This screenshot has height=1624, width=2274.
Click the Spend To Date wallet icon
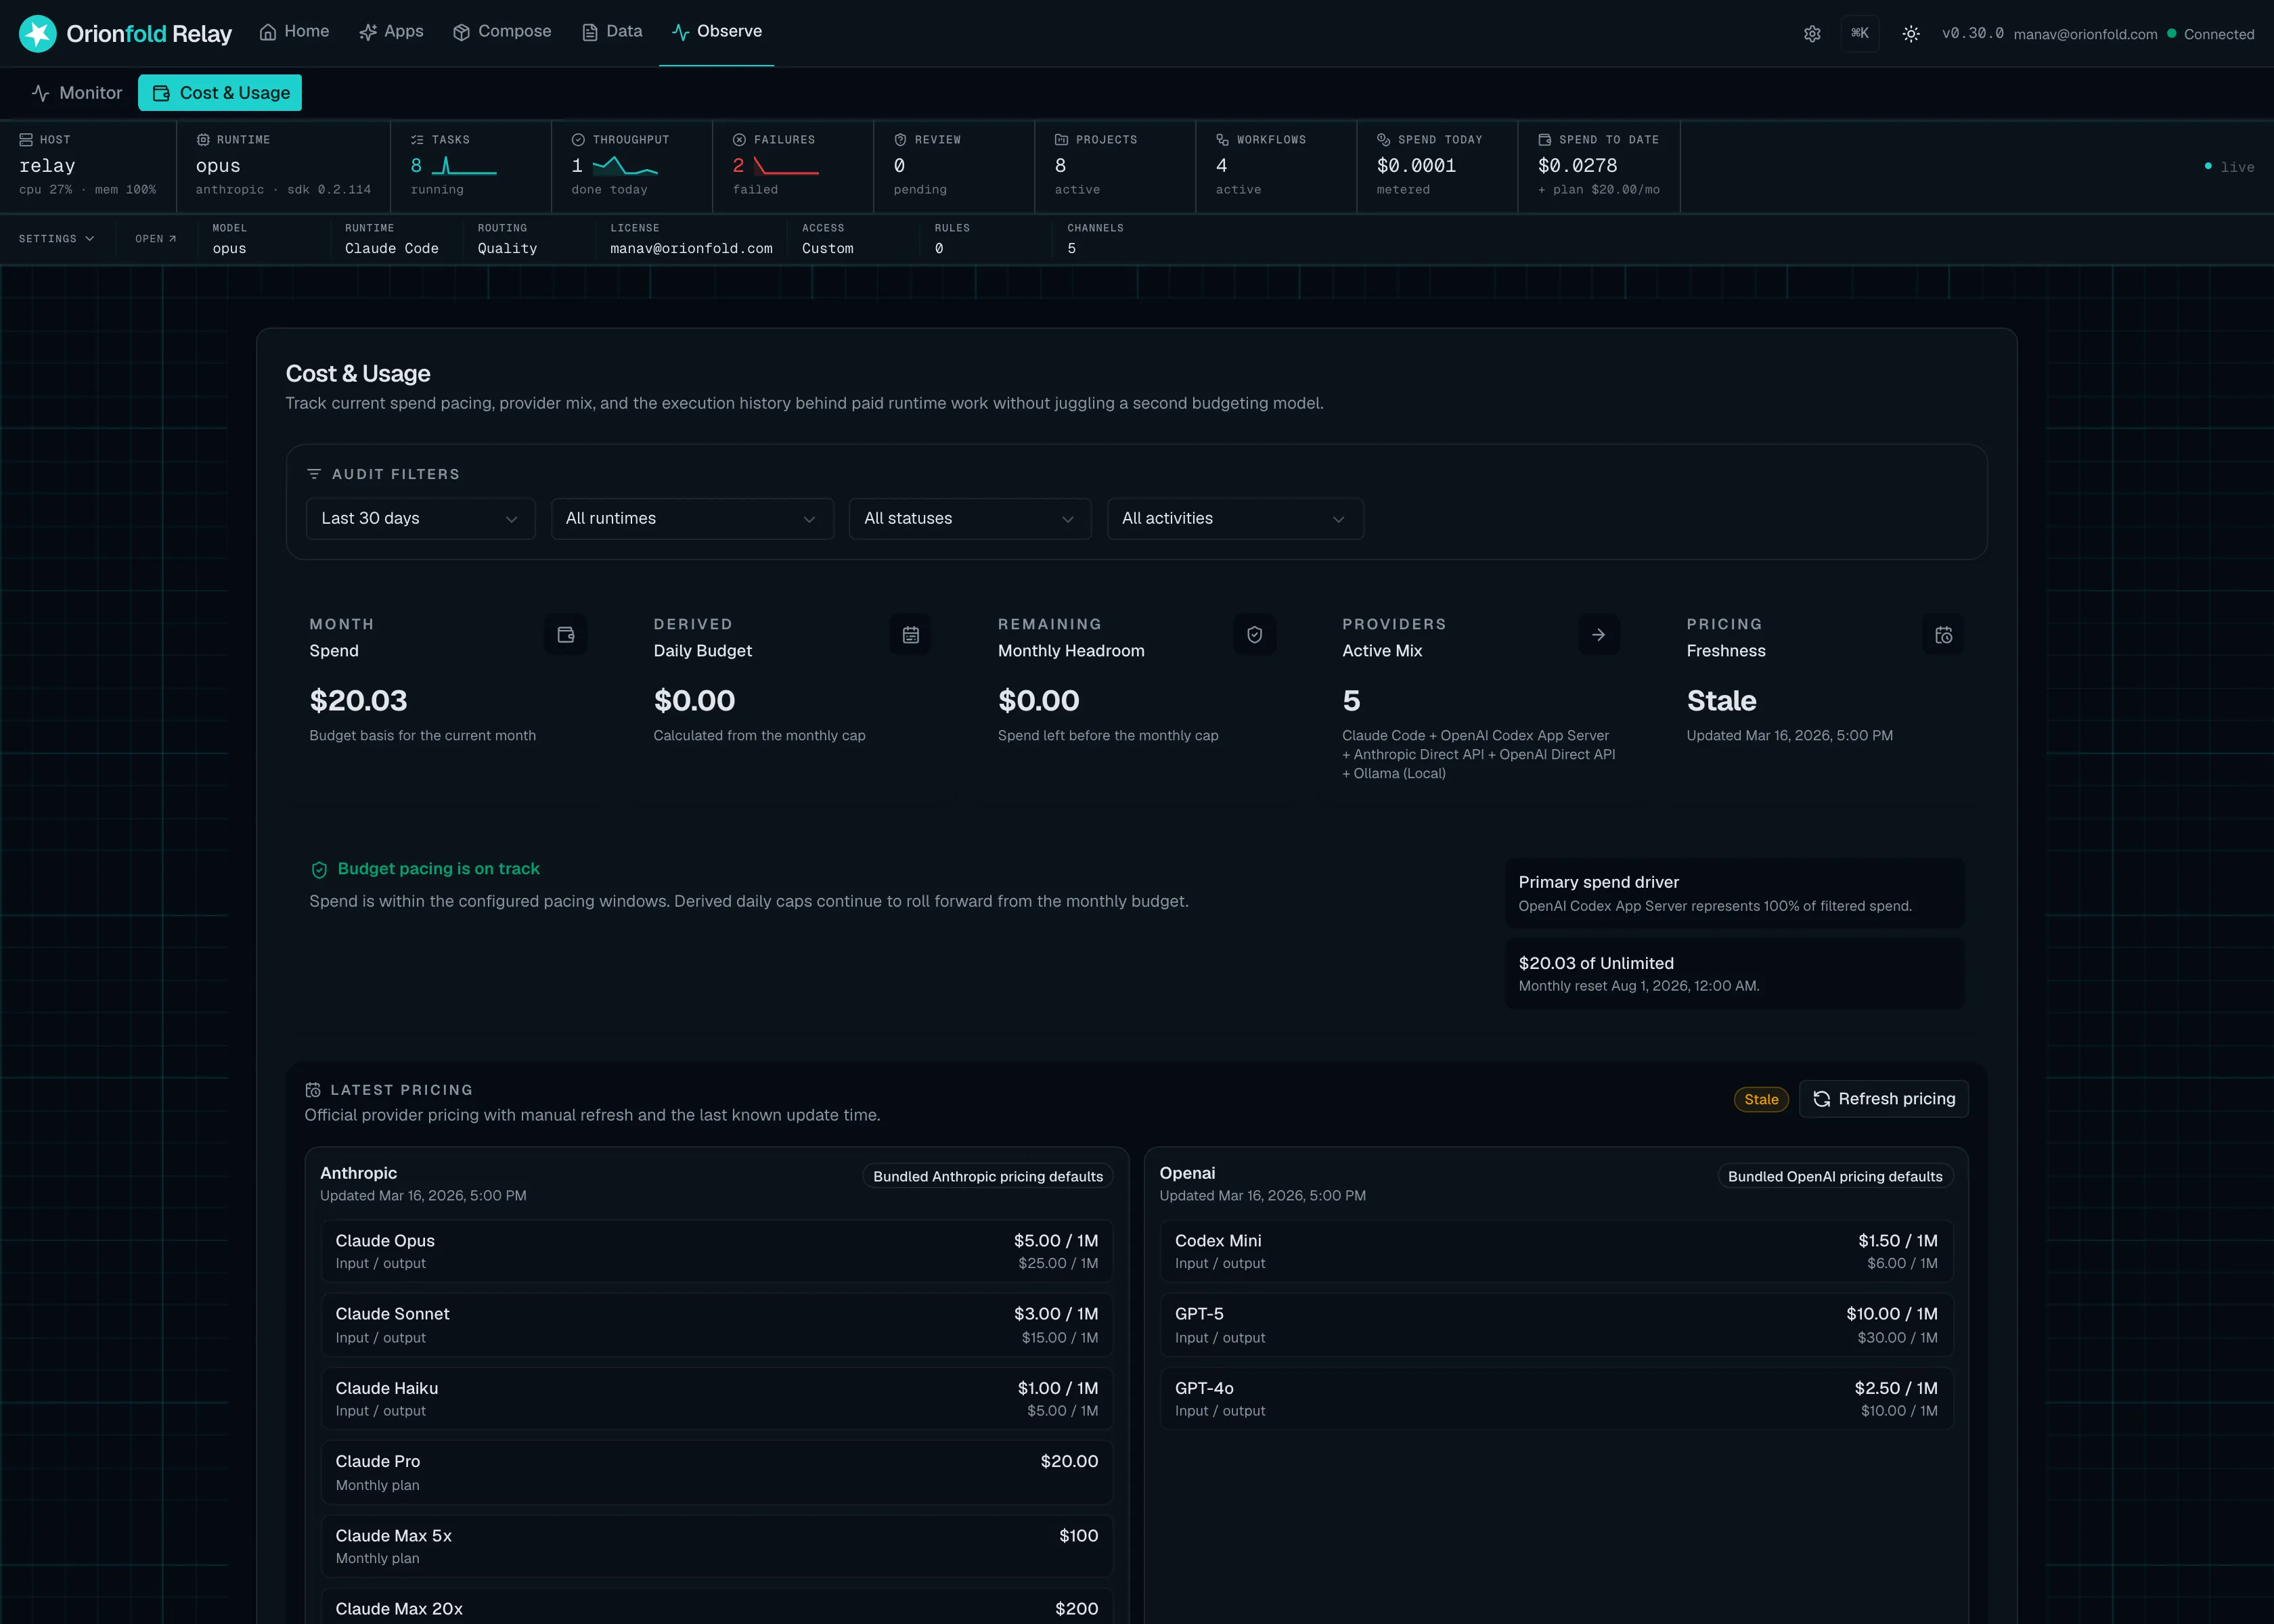tap(1544, 140)
